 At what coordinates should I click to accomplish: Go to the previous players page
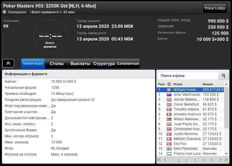pyautogui.click(x=165, y=160)
